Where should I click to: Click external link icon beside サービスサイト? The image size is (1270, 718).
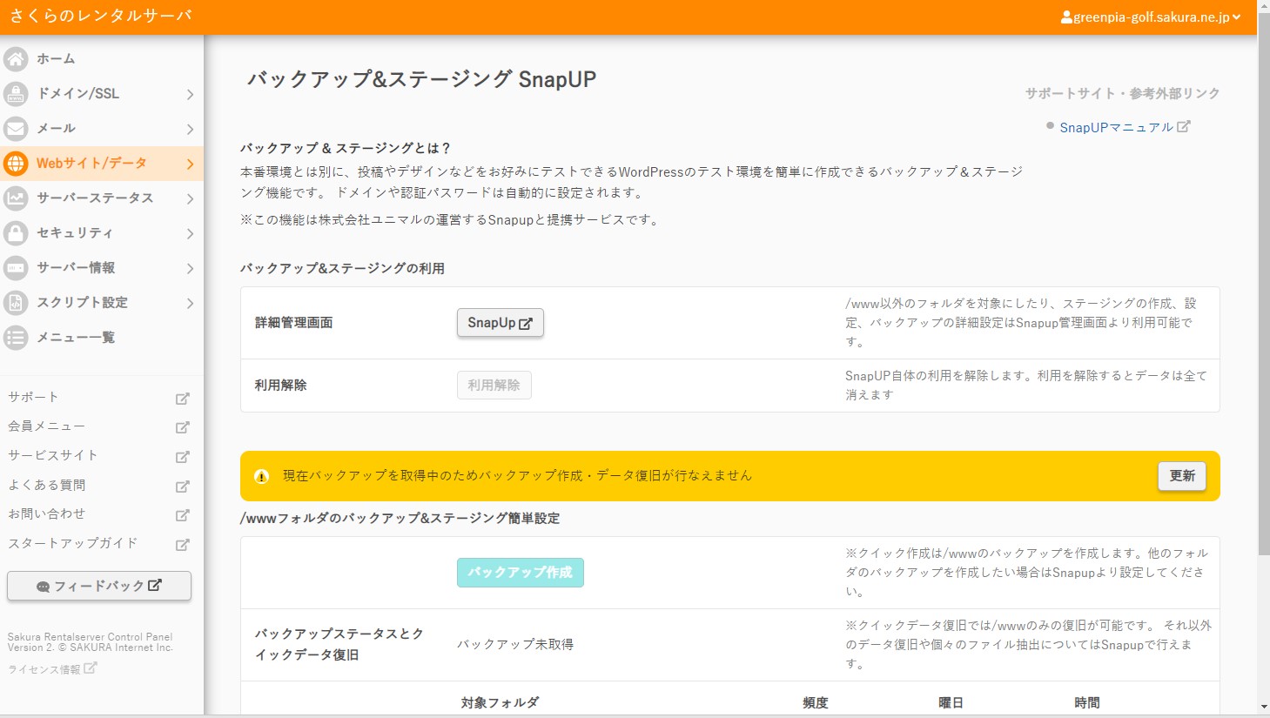[x=182, y=457]
